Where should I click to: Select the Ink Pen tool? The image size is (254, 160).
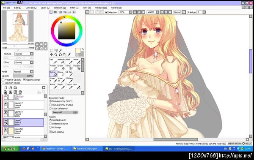pos(69,74)
